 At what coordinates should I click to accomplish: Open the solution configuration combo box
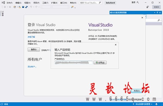46,7
